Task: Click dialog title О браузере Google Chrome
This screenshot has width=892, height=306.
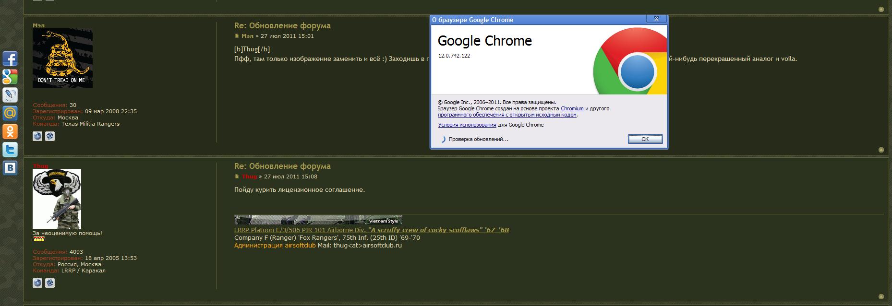Action: [x=473, y=20]
